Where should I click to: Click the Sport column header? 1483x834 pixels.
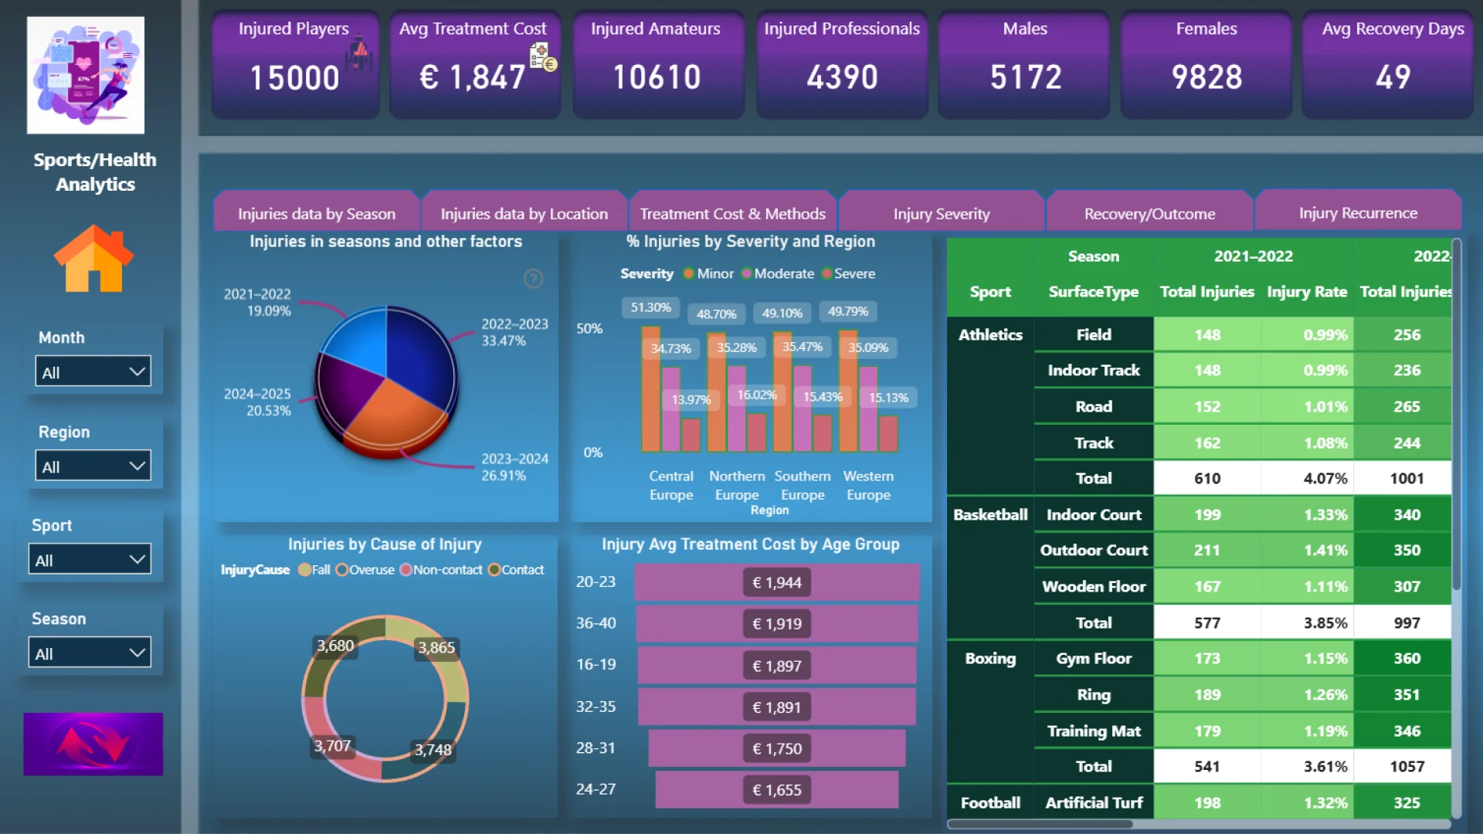click(x=990, y=291)
